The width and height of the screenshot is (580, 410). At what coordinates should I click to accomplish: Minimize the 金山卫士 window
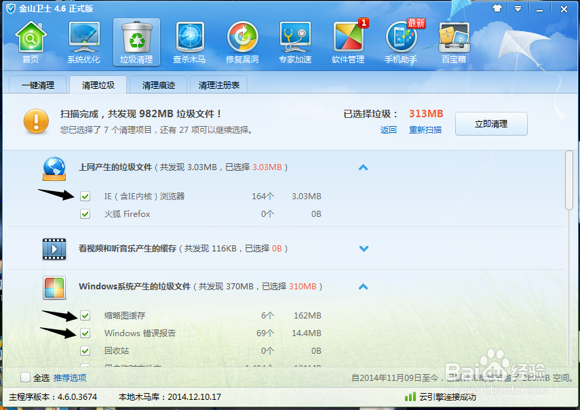[540, 9]
